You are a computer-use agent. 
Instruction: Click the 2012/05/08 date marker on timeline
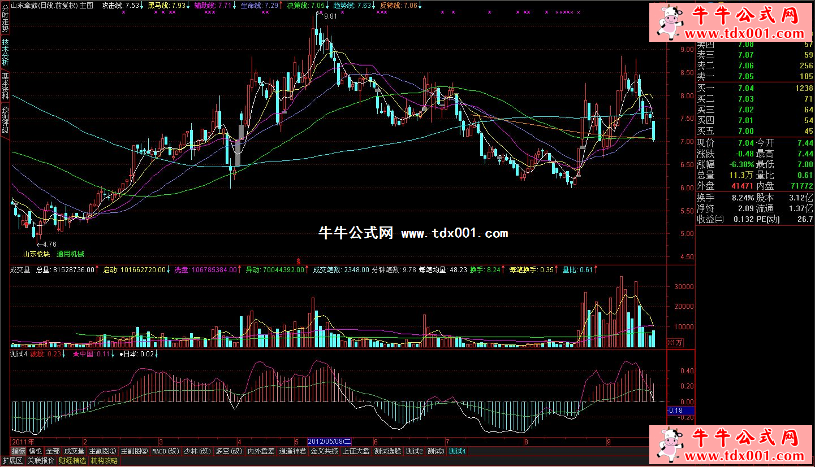click(x=329, y=441)
